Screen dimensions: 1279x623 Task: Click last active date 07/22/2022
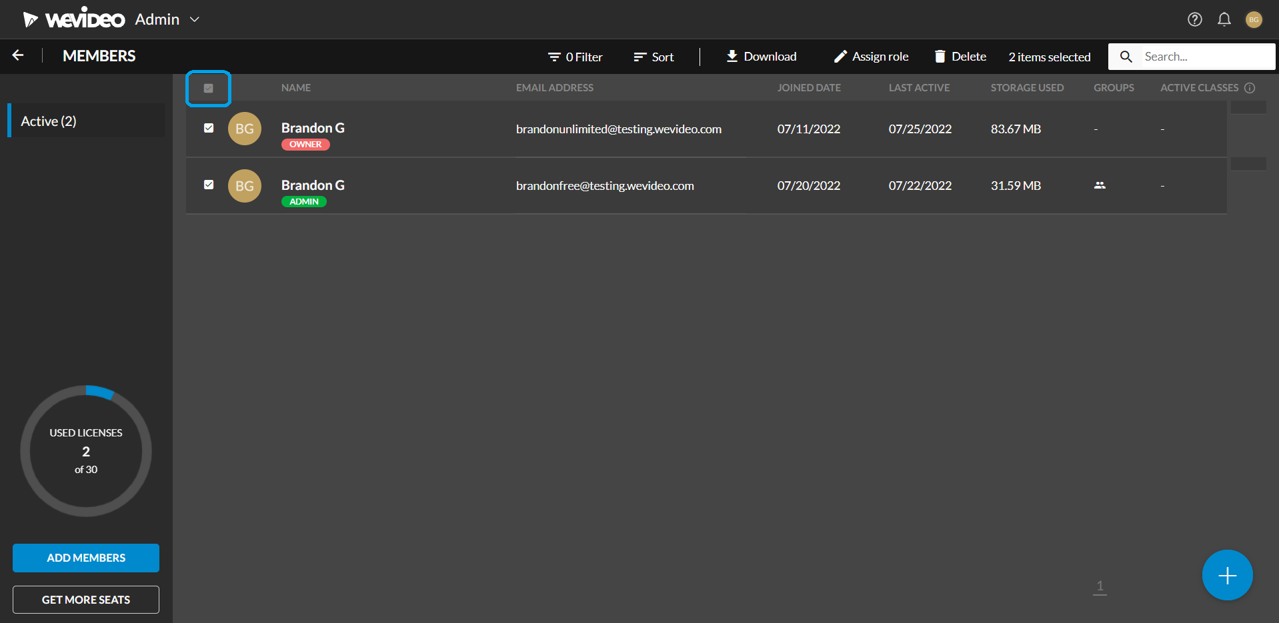click(x=920, y=186)
